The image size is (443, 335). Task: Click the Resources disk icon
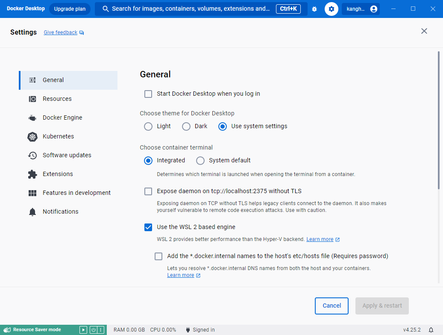(x=32, y=99)
